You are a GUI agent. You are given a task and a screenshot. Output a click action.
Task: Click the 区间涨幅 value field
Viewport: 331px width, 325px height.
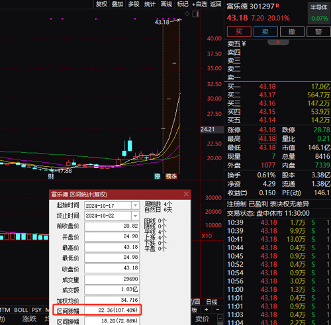[x=112, y=310]
